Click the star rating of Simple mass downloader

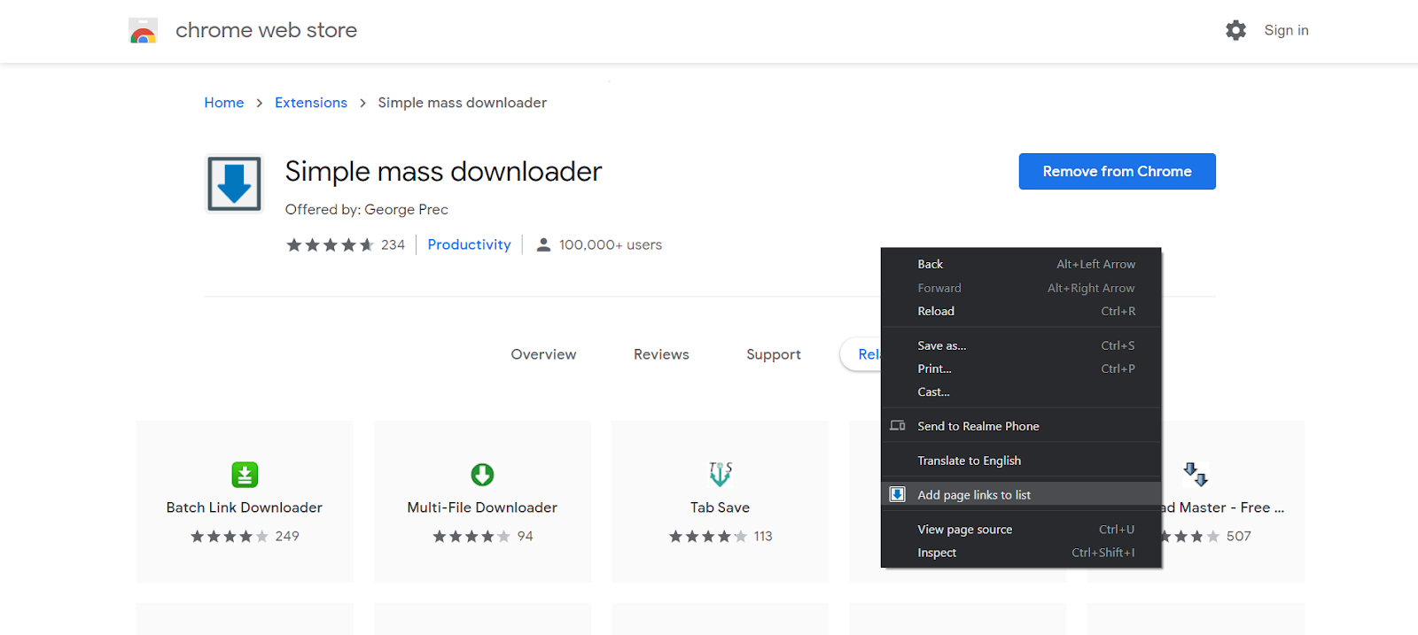point(330,244)
